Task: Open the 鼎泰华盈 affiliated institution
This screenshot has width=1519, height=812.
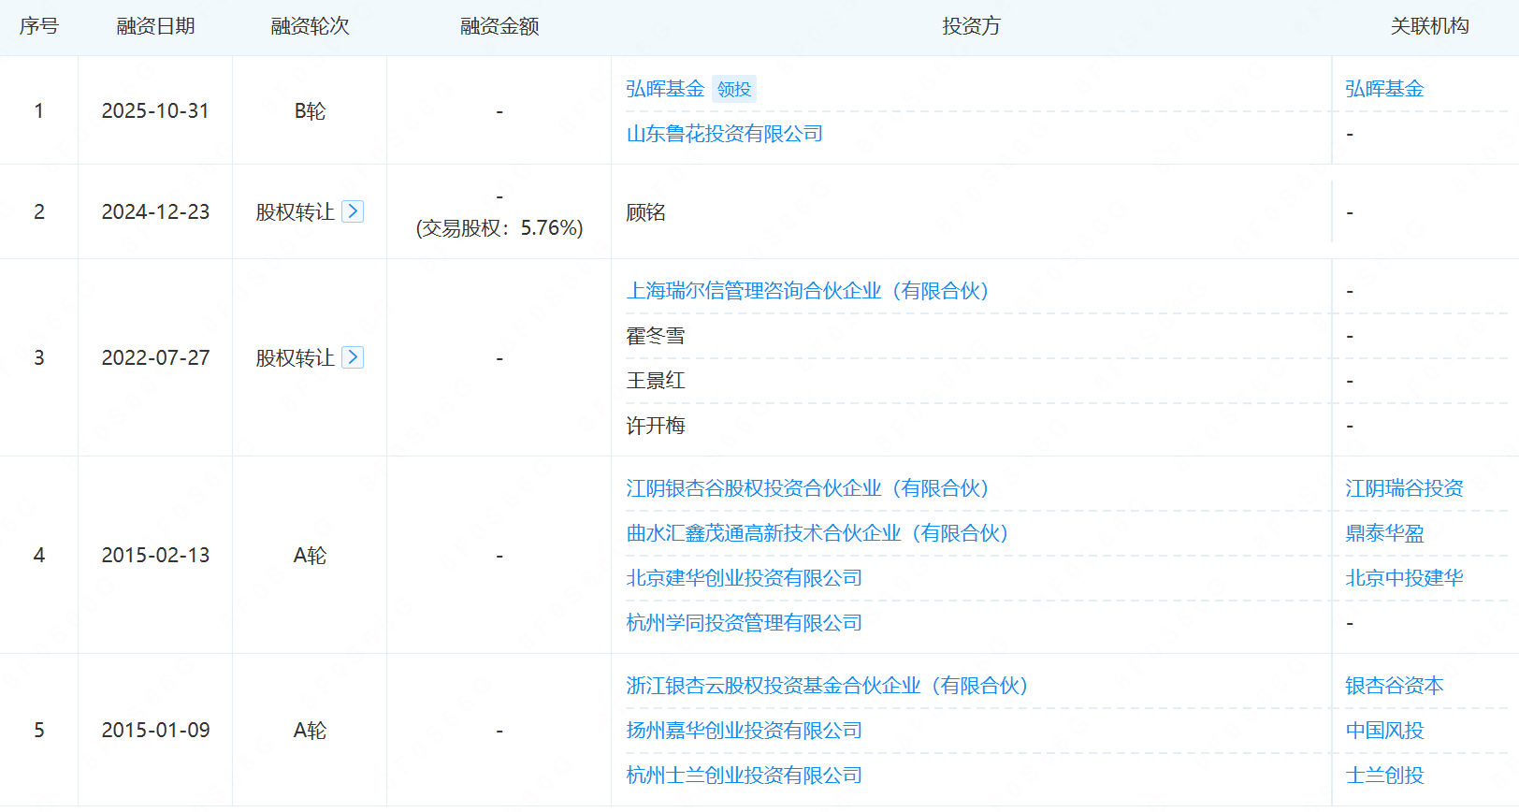Action: [1384, 533]
